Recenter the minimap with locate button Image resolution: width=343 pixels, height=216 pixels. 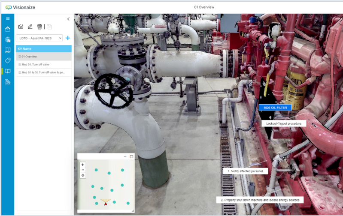pyautogui.click(x=83, y=175)
